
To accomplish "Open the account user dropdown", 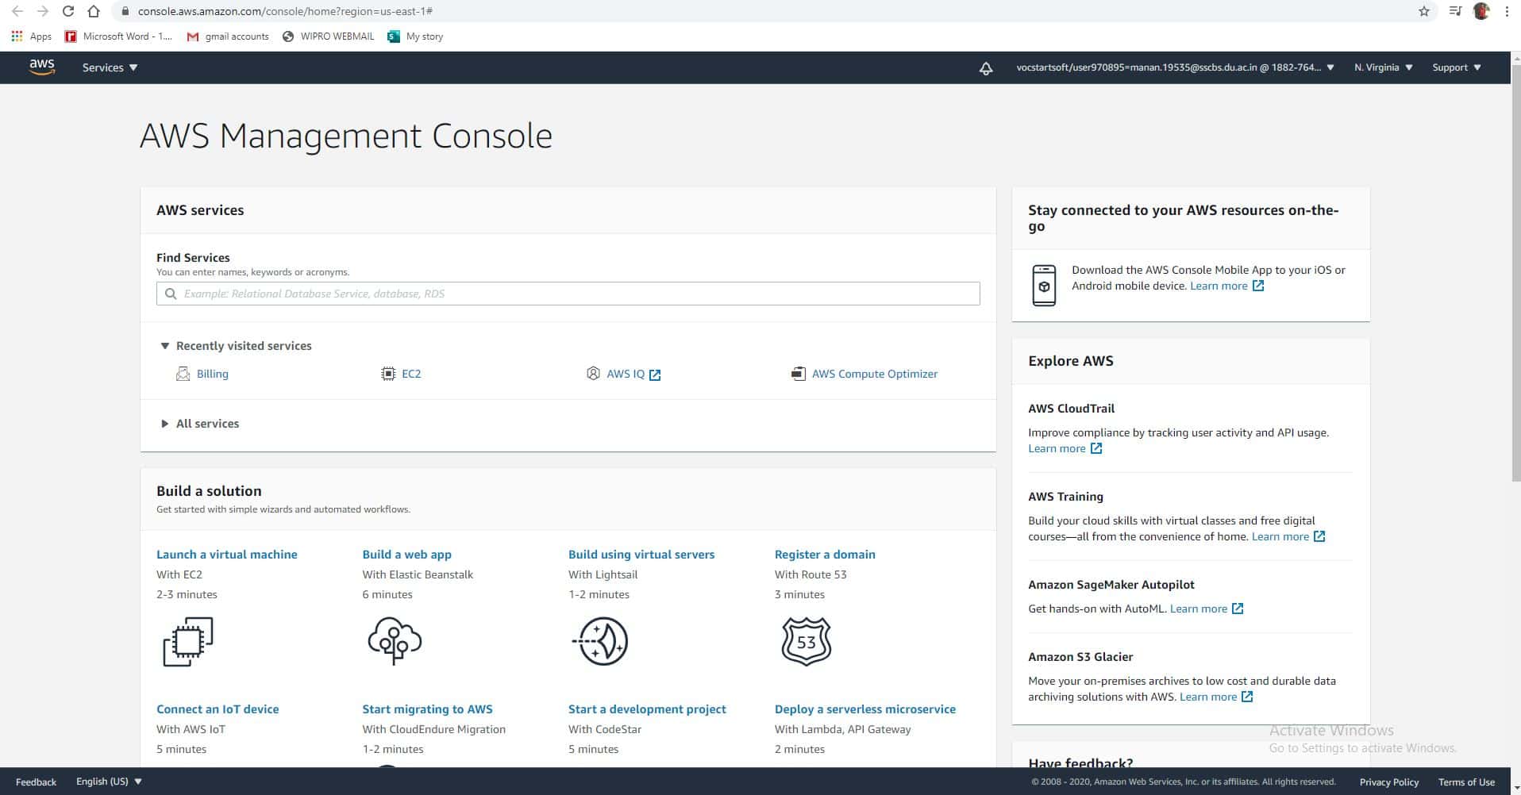I will [1175, 67].
